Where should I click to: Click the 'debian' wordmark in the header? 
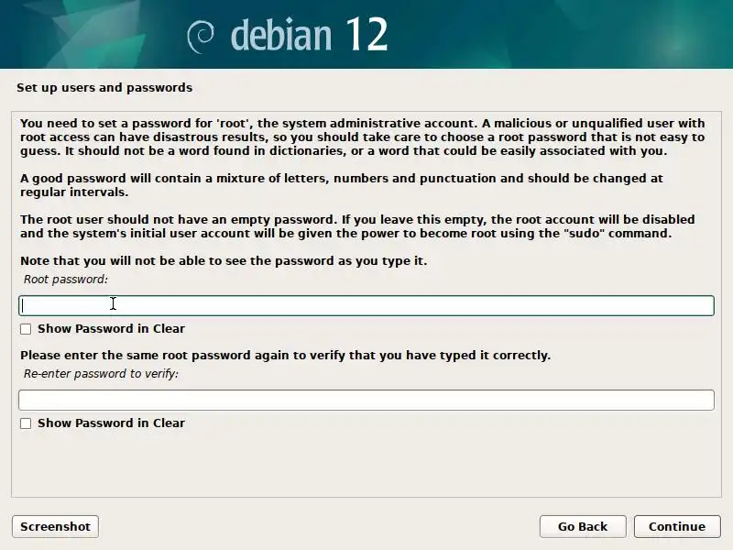tap(279, 35)
